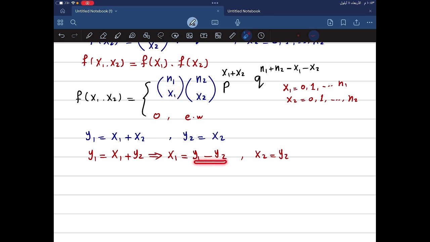Close the Untitled Notebook (1) tab
The image size is (430, 242).
click(218, 11)
